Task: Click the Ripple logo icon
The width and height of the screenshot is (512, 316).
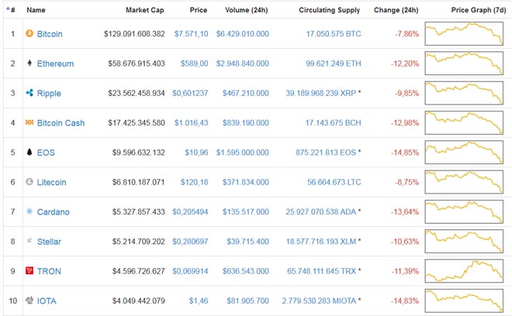Action: [x=29, y=93]
